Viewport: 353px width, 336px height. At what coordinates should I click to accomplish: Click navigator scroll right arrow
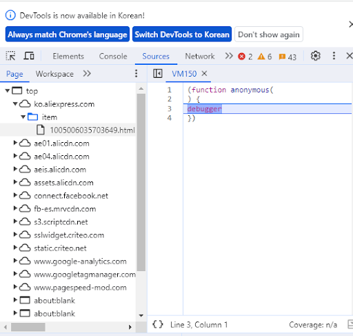point(130,327)
